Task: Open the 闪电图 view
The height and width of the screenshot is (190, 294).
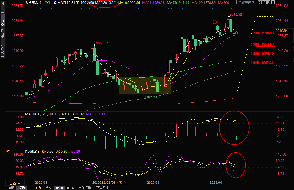Action: pos(3,34)
